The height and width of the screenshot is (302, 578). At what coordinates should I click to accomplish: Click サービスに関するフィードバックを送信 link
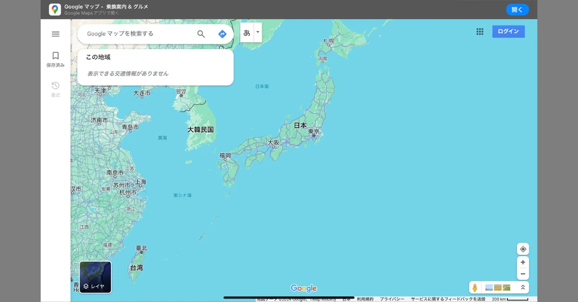coord(447,299)
